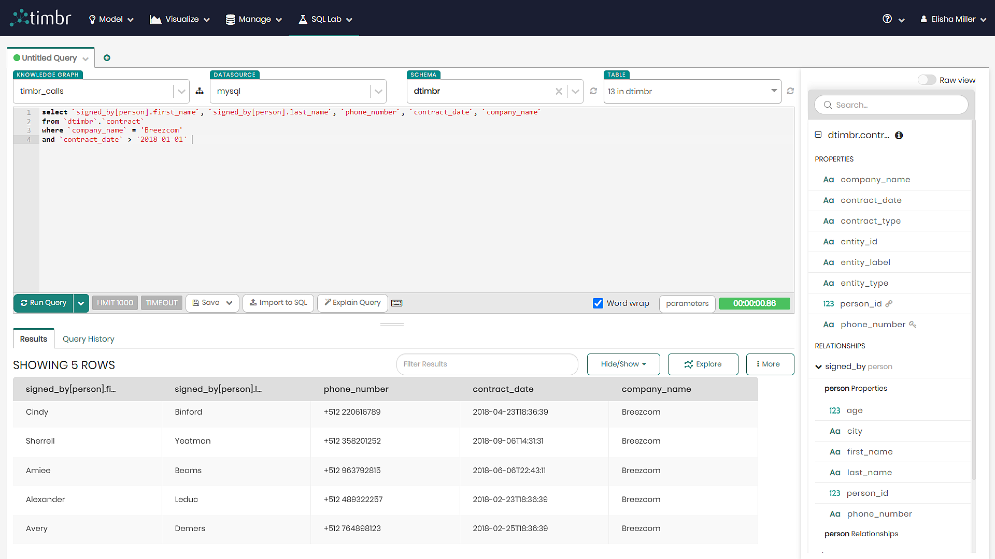Click the keyboard shortcut icon in toolbar

pos(397,302)
